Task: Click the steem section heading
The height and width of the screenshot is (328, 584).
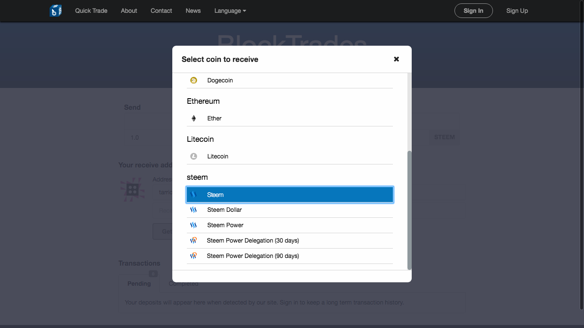Action: pyautogui.click(x=197, y=177)
